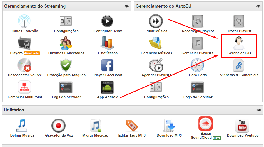Toggle visibility of Gerenciamento do Streaming panel
The image size is (264, 147).
(127, 6)
